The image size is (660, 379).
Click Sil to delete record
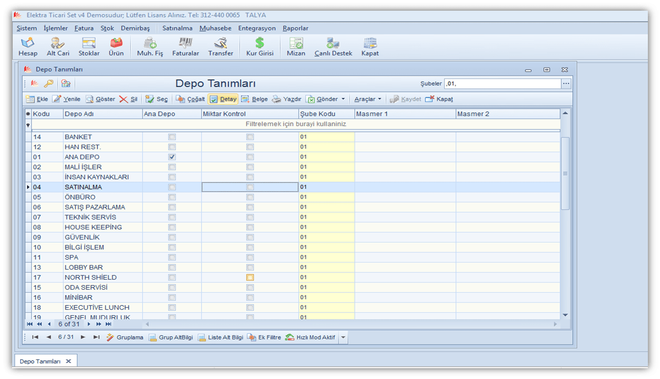point(128,99)
